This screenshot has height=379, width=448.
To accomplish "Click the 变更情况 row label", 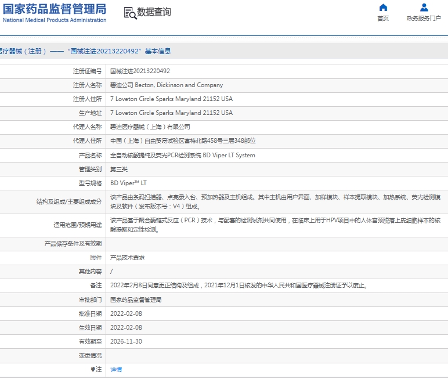I will point(90,356).
